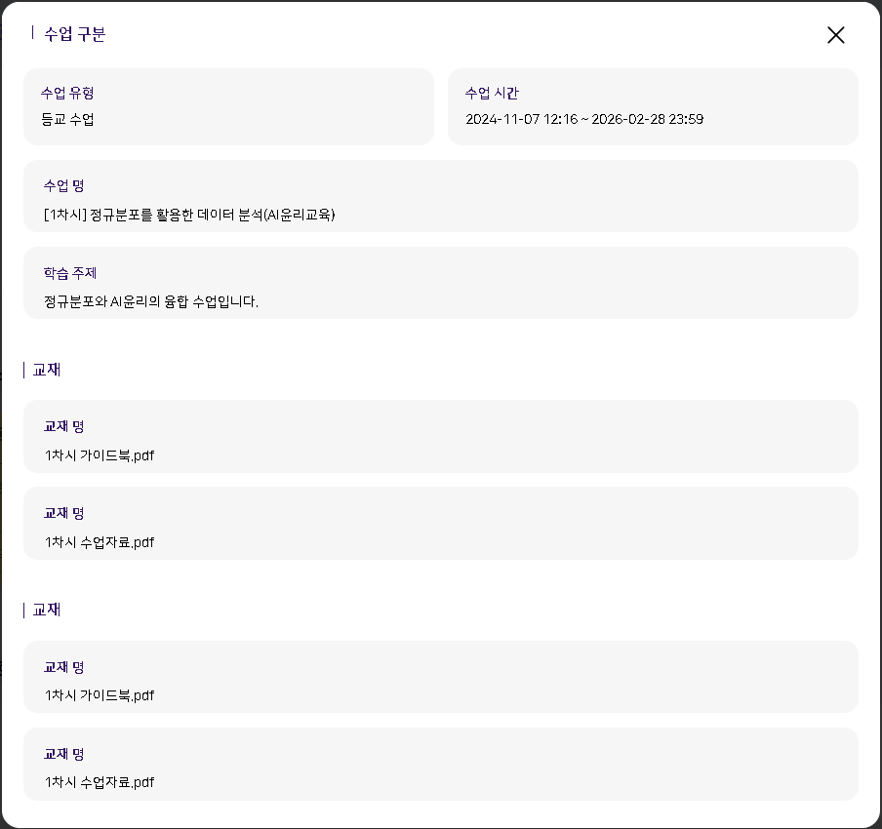
Task: Select the 등교 수업 value text
Action: pos(67,120)
